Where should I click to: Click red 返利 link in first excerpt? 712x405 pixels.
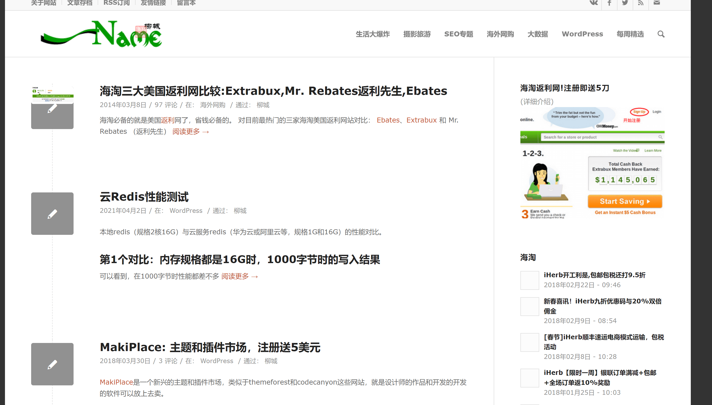point(168,120)
